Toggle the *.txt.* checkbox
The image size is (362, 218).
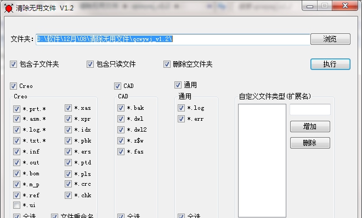click(16, 140)
